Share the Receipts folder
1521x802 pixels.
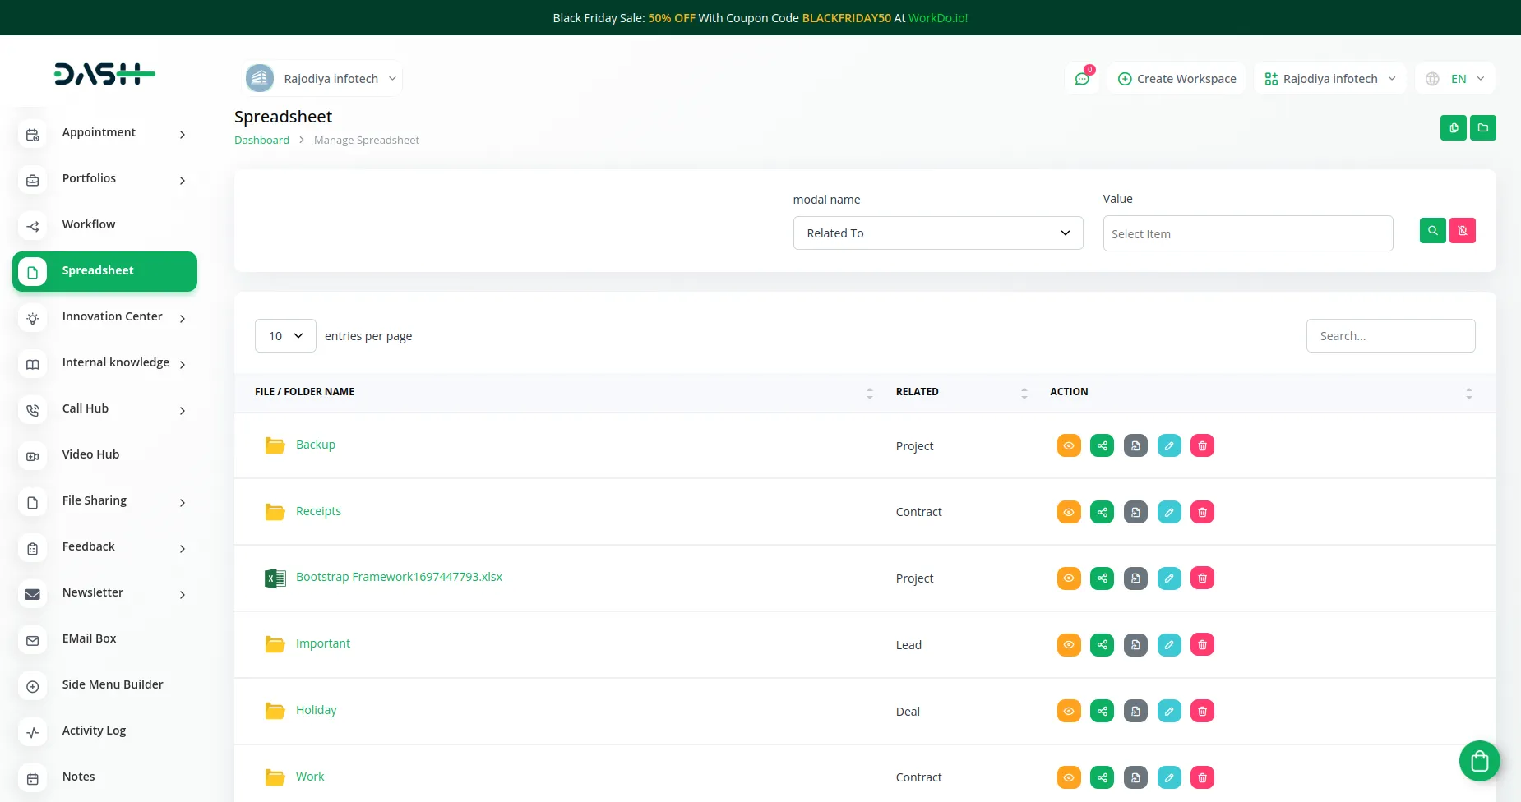(x=1103, y=513)
